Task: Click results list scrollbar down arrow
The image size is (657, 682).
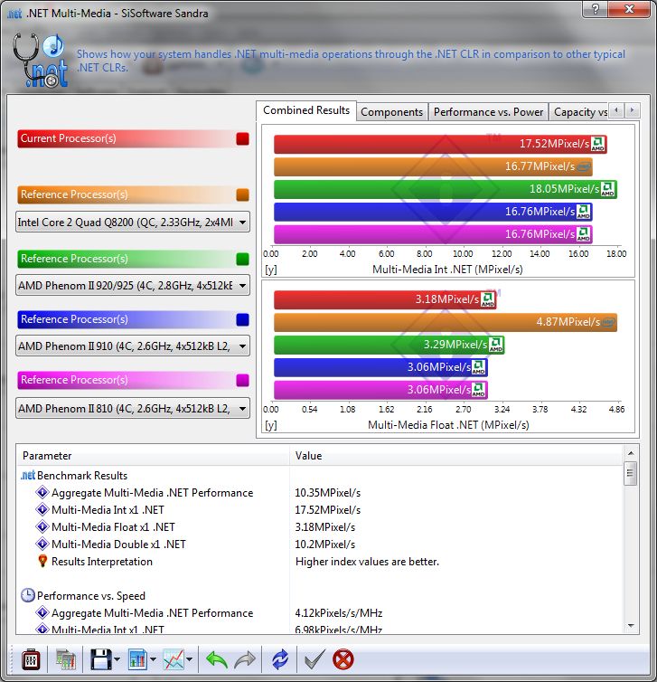Action: point(631,625)
